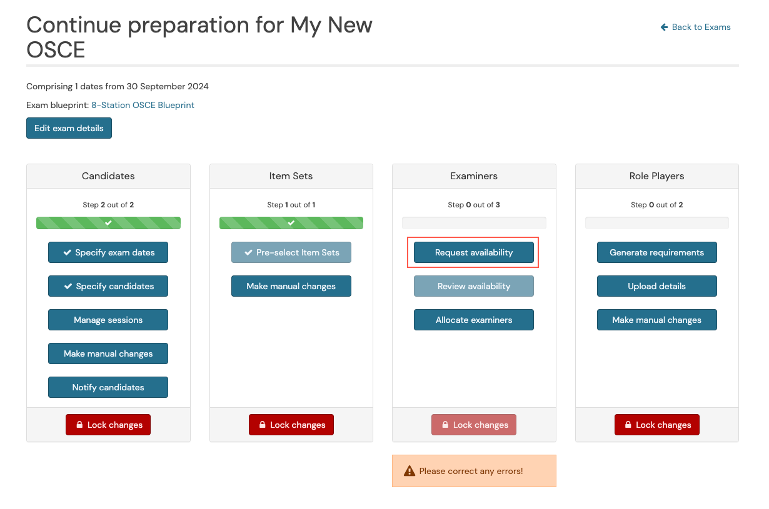Click the warning triangle icon in error alert
This screenshot has height=509, width=769.
[x=410, y=471]
